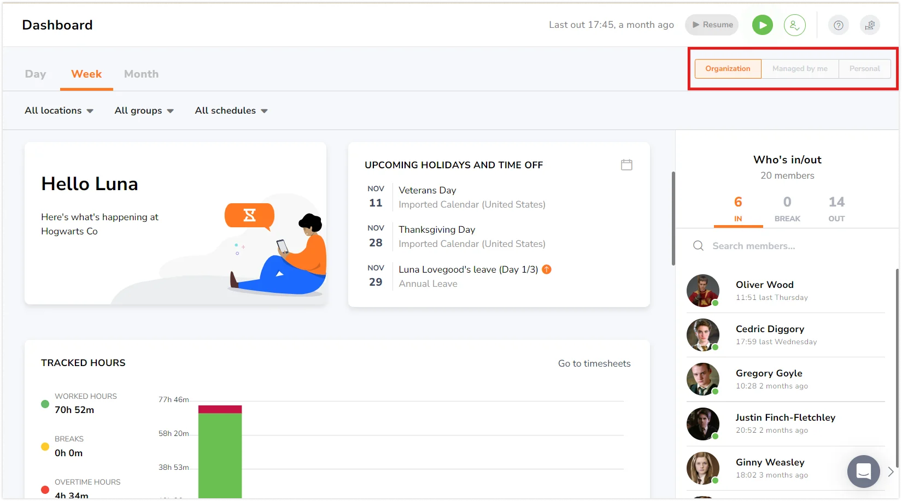Viewport: 902px width, 501px height.
Task: Switch view to Personal
Action: [x=864, y=69]
